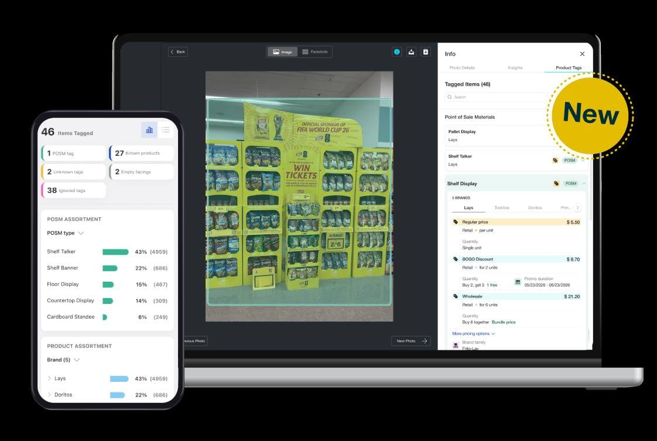Open the Brand (5) dropdown
Viewport: 657px width, 441px height.
[x=63, y=360]
